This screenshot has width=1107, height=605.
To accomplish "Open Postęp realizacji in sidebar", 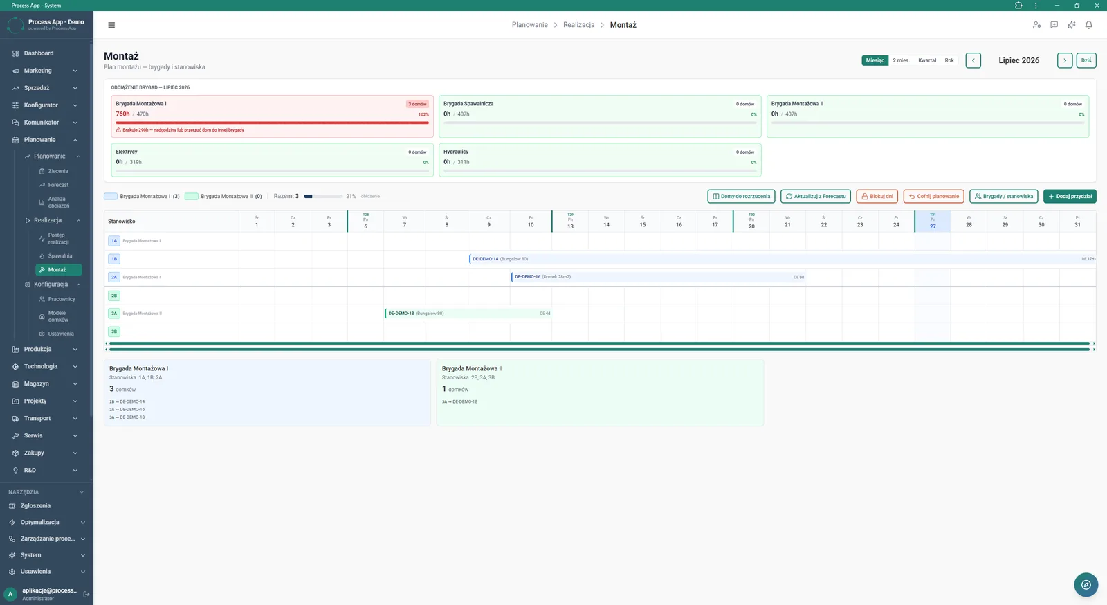I will [58, 239].
